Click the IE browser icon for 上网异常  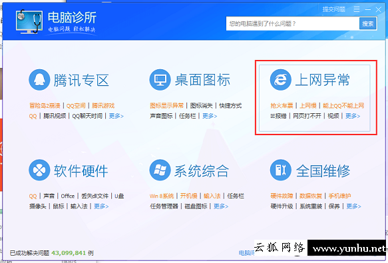click(281, 80)
